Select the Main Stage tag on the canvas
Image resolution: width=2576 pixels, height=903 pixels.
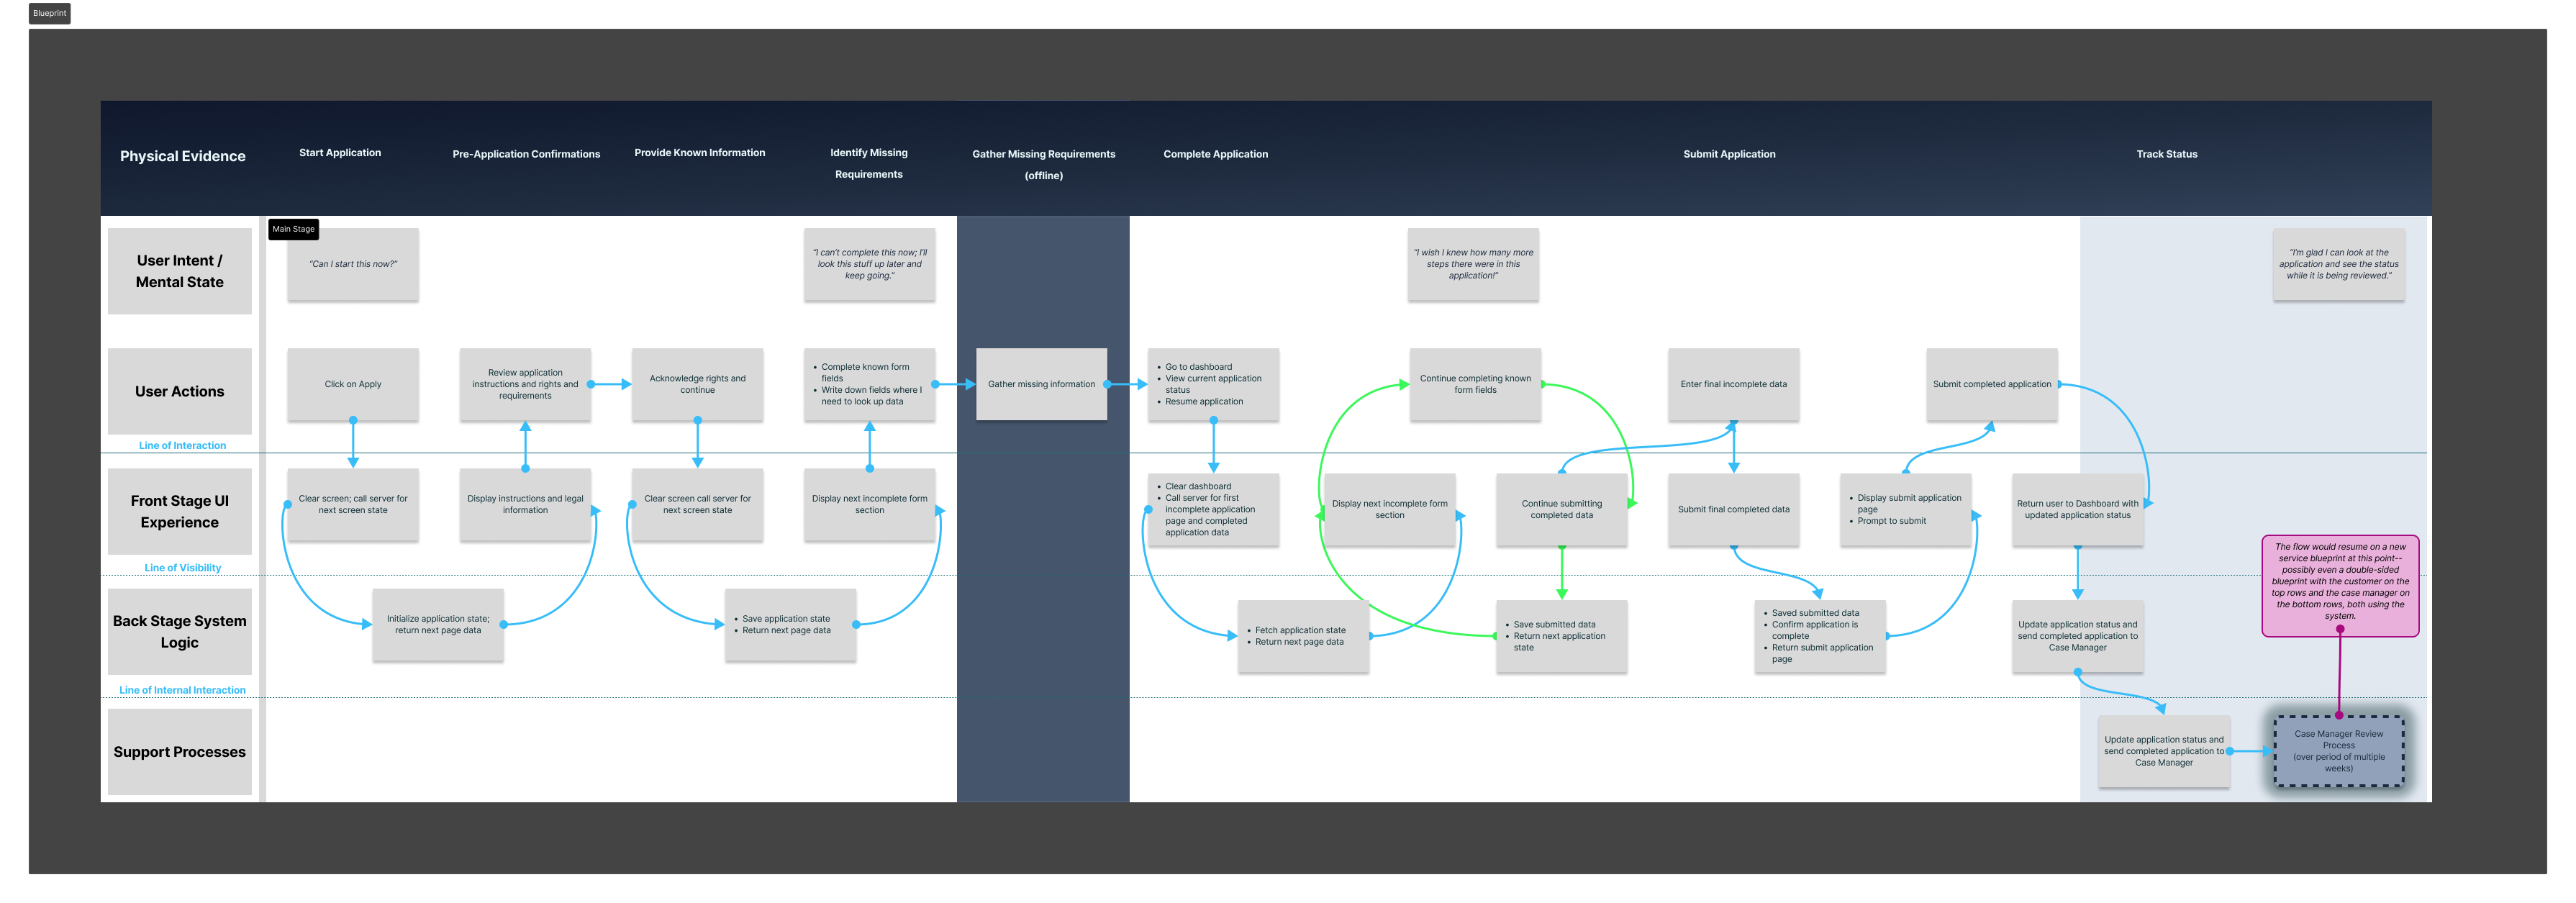[x=293, y=229]
